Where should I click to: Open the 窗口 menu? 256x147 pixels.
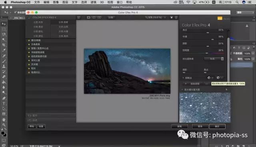pos(120,2)
